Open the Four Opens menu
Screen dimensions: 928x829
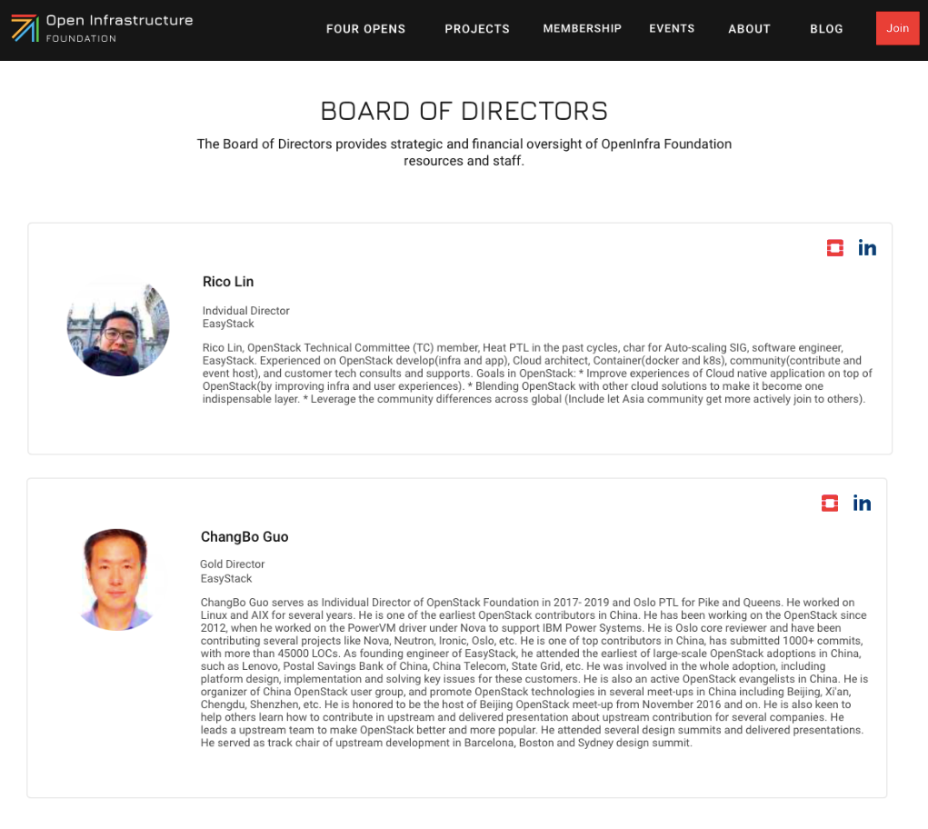click(365, 29)
